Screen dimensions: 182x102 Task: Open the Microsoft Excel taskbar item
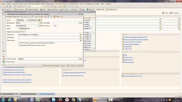coord(43,99)
